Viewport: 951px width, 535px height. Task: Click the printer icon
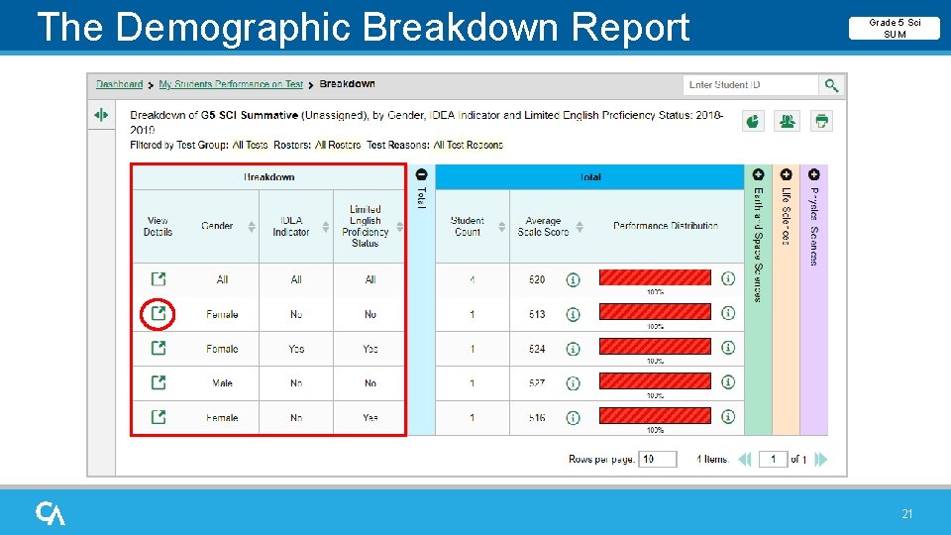[x=822, y=121]
